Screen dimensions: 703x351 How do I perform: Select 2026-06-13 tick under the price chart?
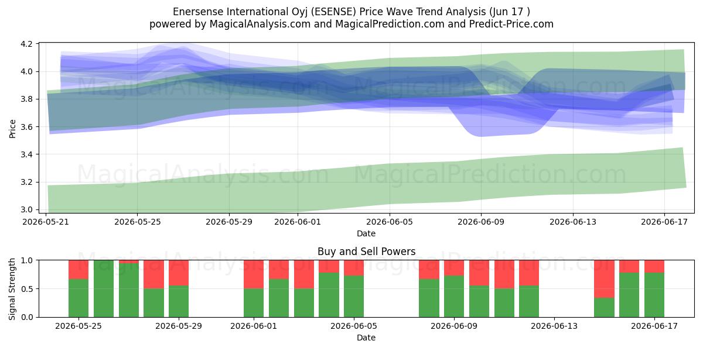572,222
